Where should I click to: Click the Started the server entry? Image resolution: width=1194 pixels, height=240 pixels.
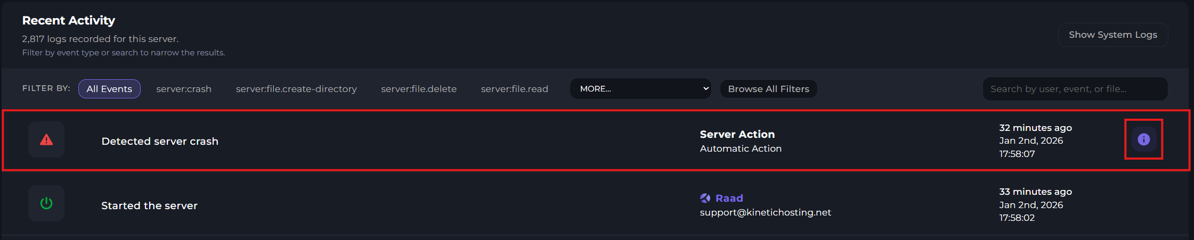pyautogui.click(x=149, y=205)
